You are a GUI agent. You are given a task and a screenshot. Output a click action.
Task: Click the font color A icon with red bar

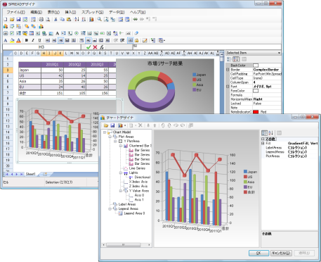click(19, 40)
